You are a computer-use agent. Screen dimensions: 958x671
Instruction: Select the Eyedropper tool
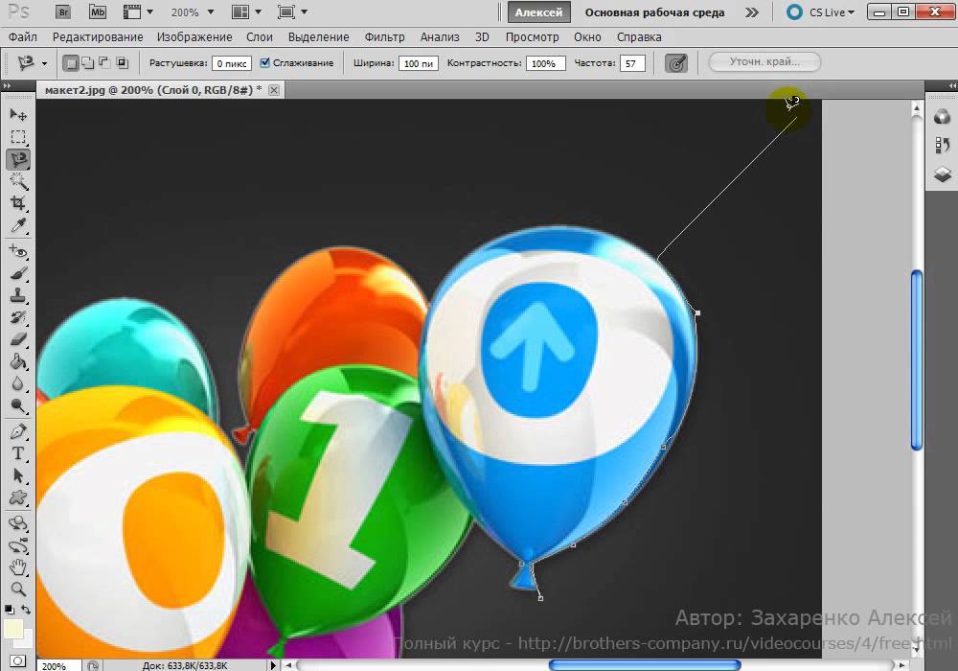[18, 225]
